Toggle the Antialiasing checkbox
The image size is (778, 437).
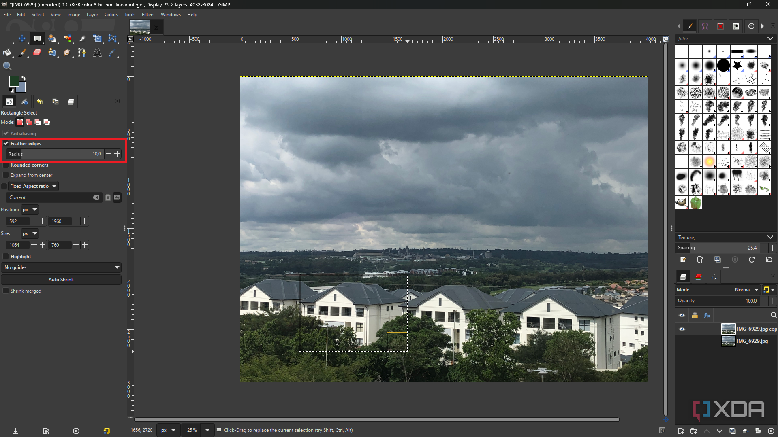[6, 133]
